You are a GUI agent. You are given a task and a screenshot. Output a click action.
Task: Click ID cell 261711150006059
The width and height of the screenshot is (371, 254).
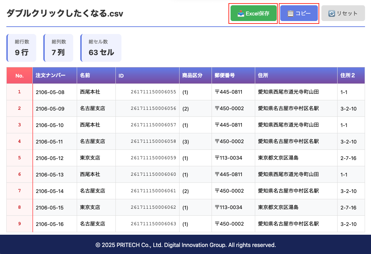coord(153,158)
